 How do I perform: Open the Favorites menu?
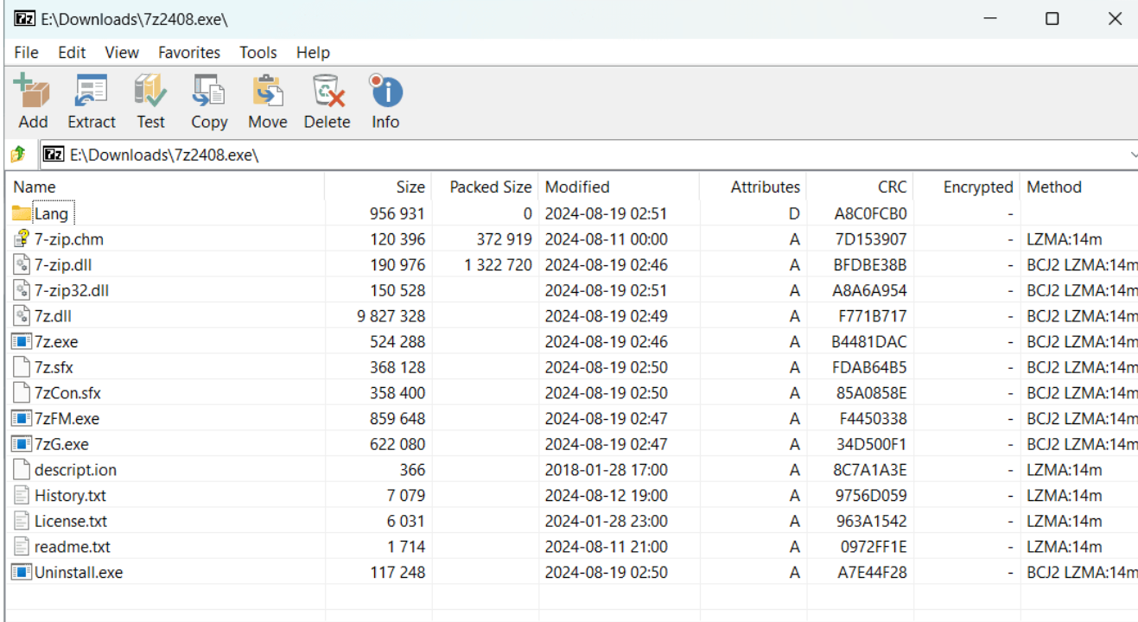point(189,53)
